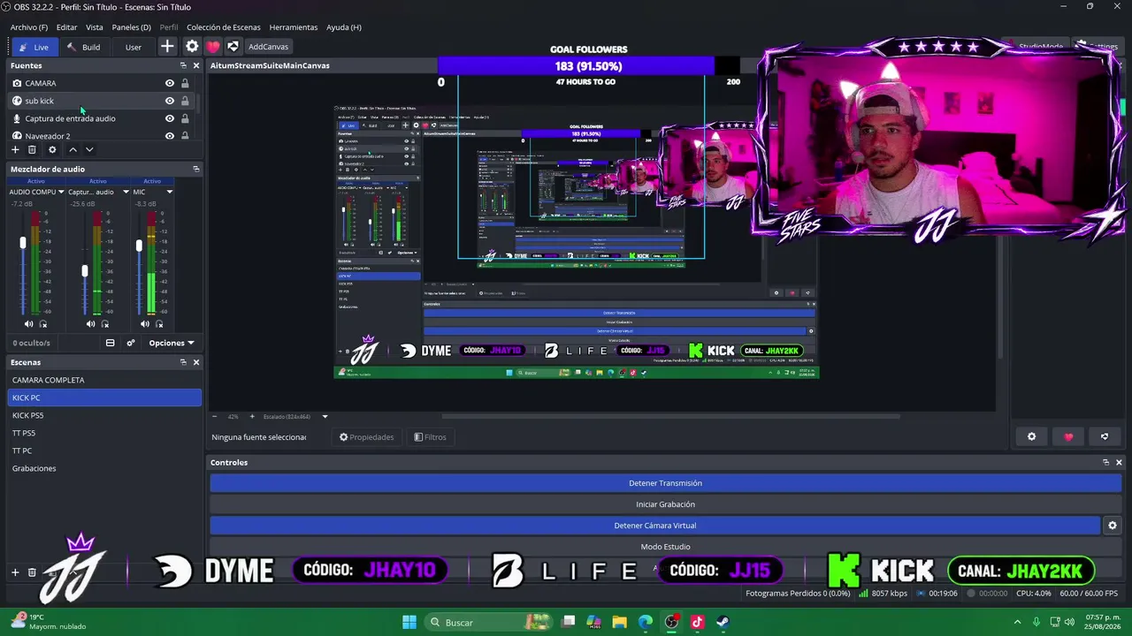Viewport: 1132px width, 636px height.
Task: Click the heart icon in top toolbar
Action: [213, 46]
